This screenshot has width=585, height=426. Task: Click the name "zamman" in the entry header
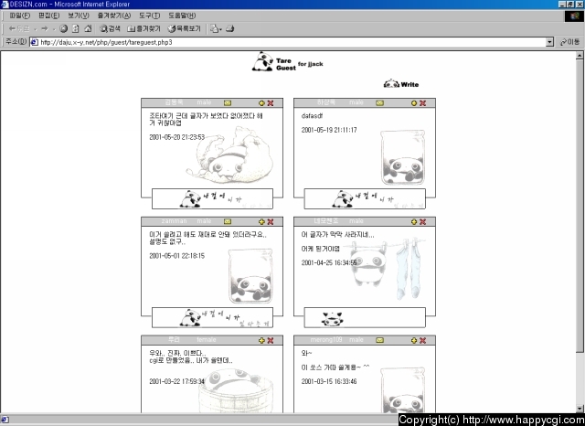pos(174,221)
